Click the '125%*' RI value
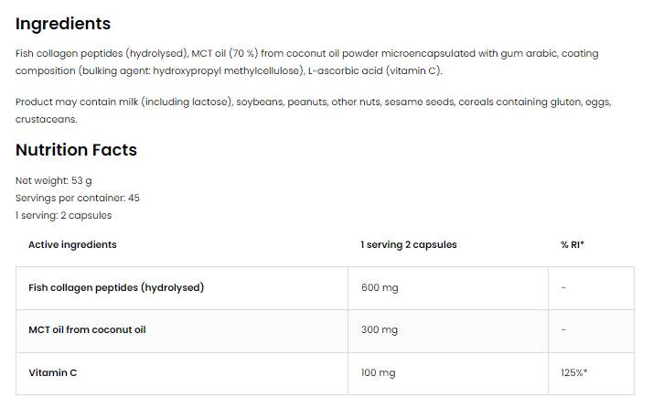Viewport: 653px width, 409px height. coord(576,372)
